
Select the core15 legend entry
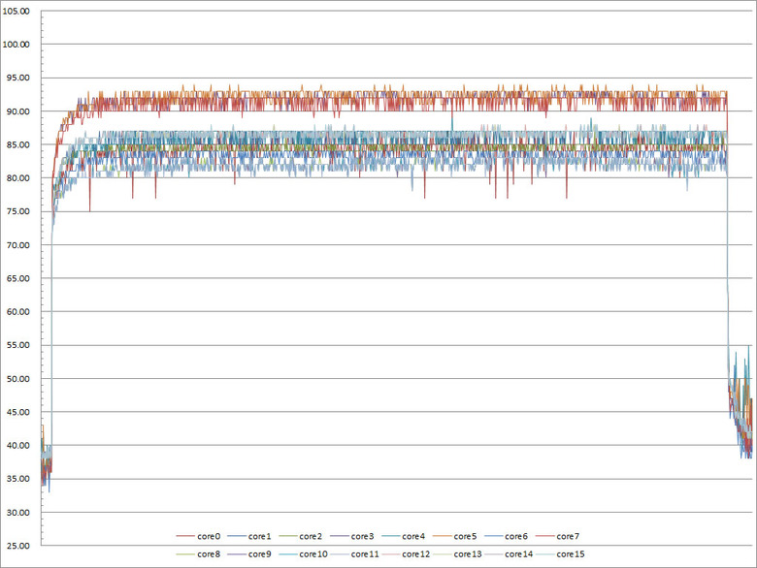[x=560, y=554]
